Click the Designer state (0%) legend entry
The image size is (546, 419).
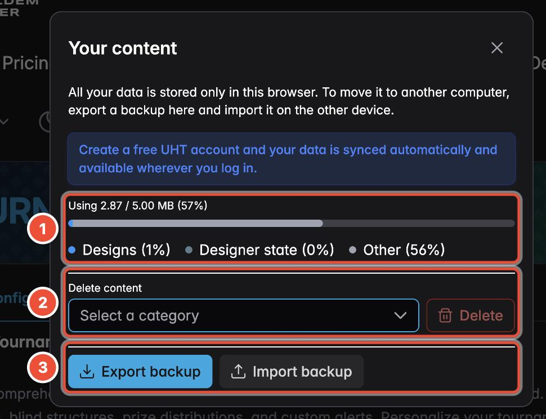coord(259,249)
